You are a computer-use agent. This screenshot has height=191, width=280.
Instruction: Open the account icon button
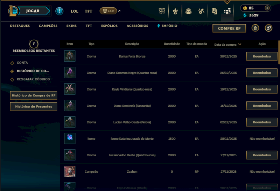pyautogui.click(x=268, y=28)
